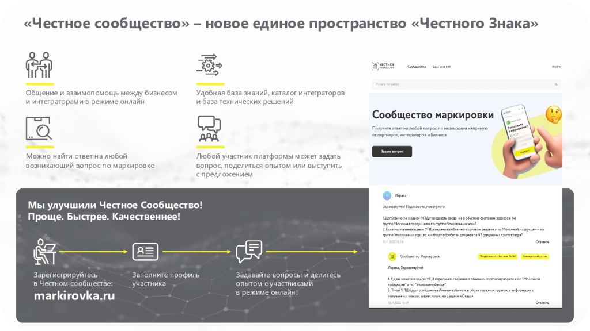Click the speech bubbles above three people icon
Screen dimensions: 590x331
coord(209,129)
